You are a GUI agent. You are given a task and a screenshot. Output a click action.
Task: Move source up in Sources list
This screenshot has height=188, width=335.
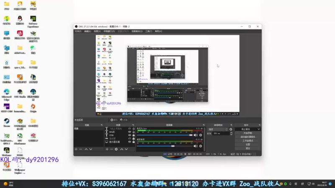tap(121, 149)
